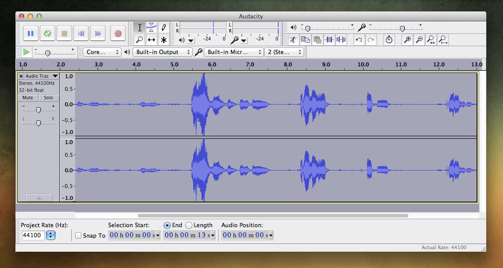Click timeline ruler at 6.0 mark
The width and height of the screenshot is (503, 268).
click(x=212, y=64)
